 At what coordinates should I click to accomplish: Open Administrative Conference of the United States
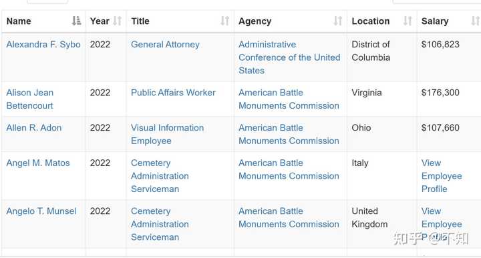pyautogui.click(x=289, y=57)
